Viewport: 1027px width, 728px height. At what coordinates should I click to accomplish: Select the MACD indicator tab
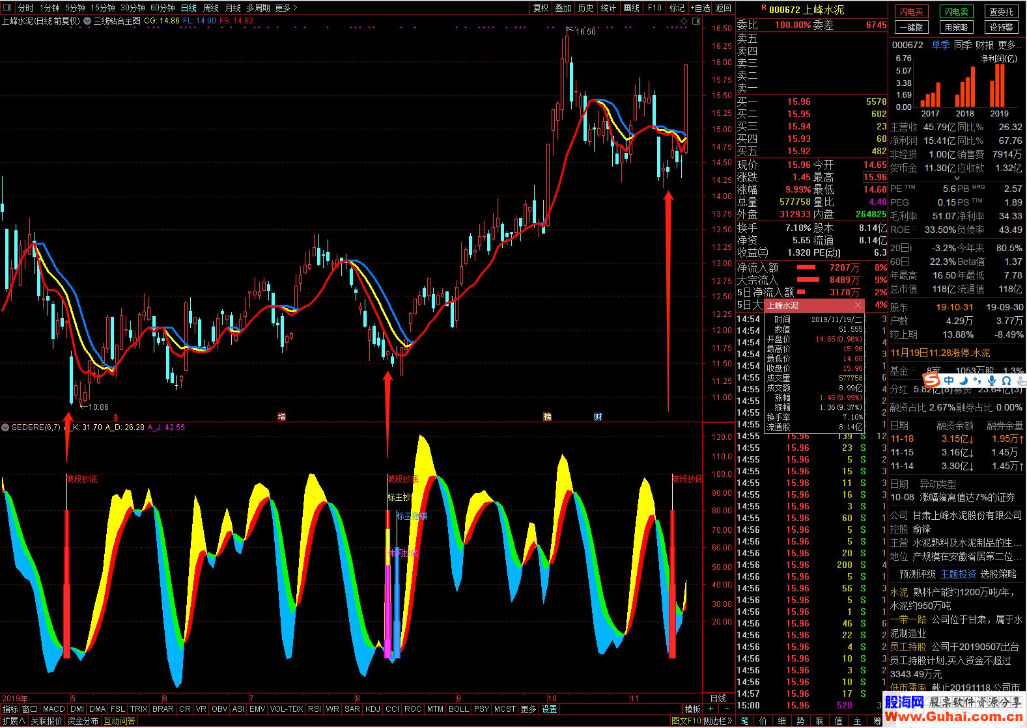[x=54, y=709]
